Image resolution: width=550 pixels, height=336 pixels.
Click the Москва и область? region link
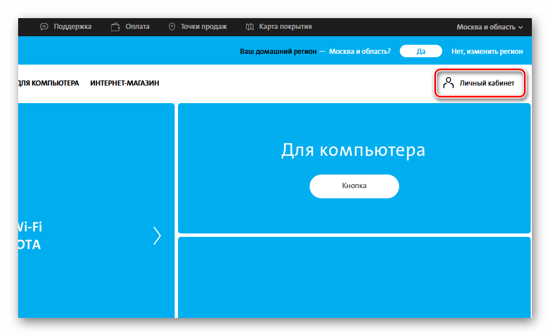360,52
